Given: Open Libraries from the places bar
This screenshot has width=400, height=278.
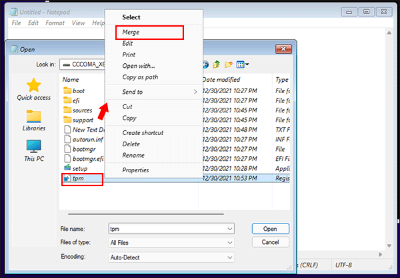Looking at the screenshot, I should pos(33,120).
